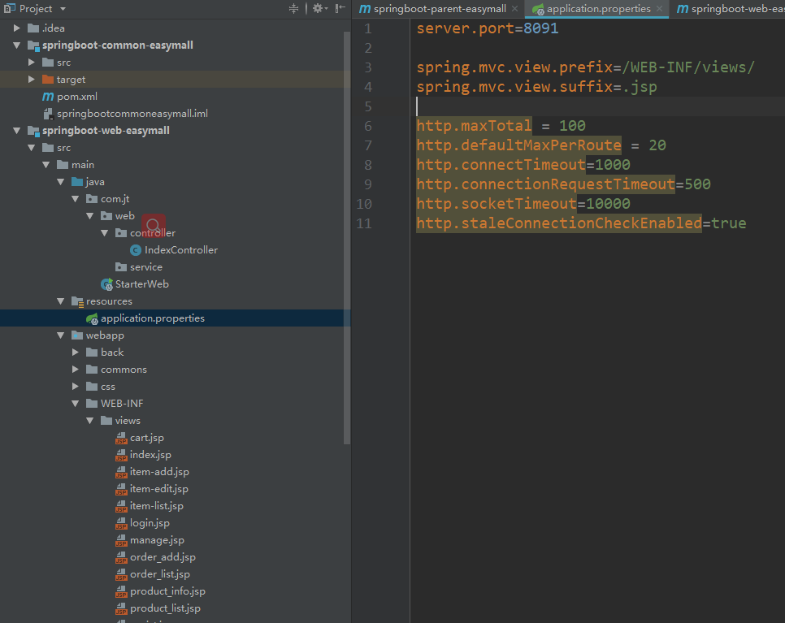This screenshot has height=623, width=785.
Task: Expand the back folder
Action: point(75,353)
